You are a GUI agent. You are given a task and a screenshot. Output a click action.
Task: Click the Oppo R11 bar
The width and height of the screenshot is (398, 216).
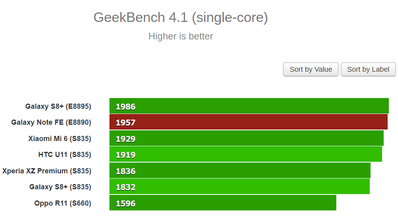(222, 203)
